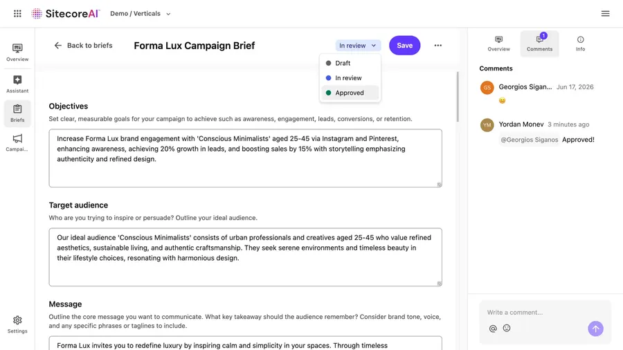Expand the In review status dropdown
The image size is (623, 350).
coord(358,46)
